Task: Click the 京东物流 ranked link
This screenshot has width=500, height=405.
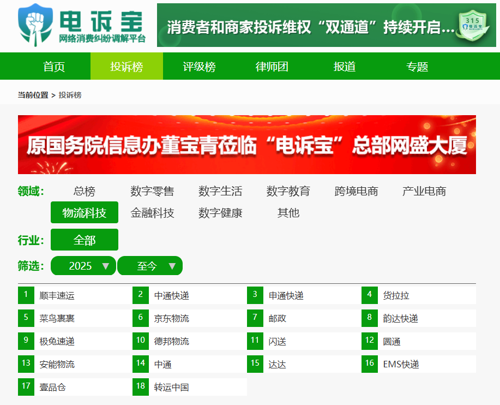Action: pos(171,318)
